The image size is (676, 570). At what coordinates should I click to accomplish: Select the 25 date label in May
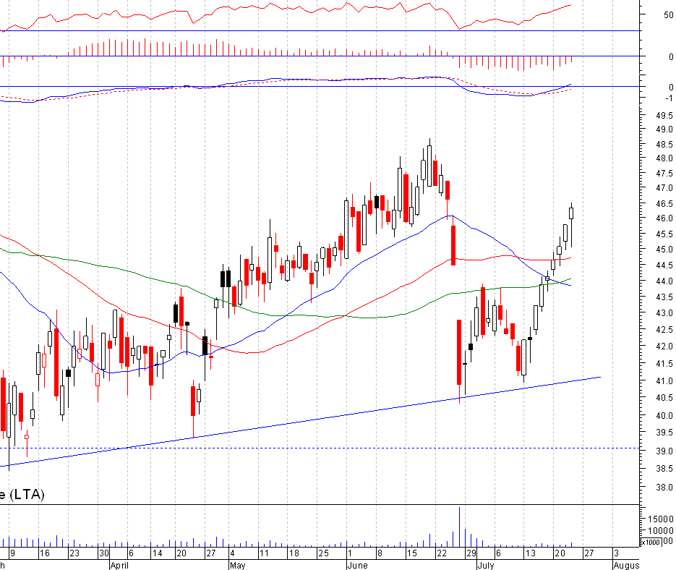tap(323, 553)
